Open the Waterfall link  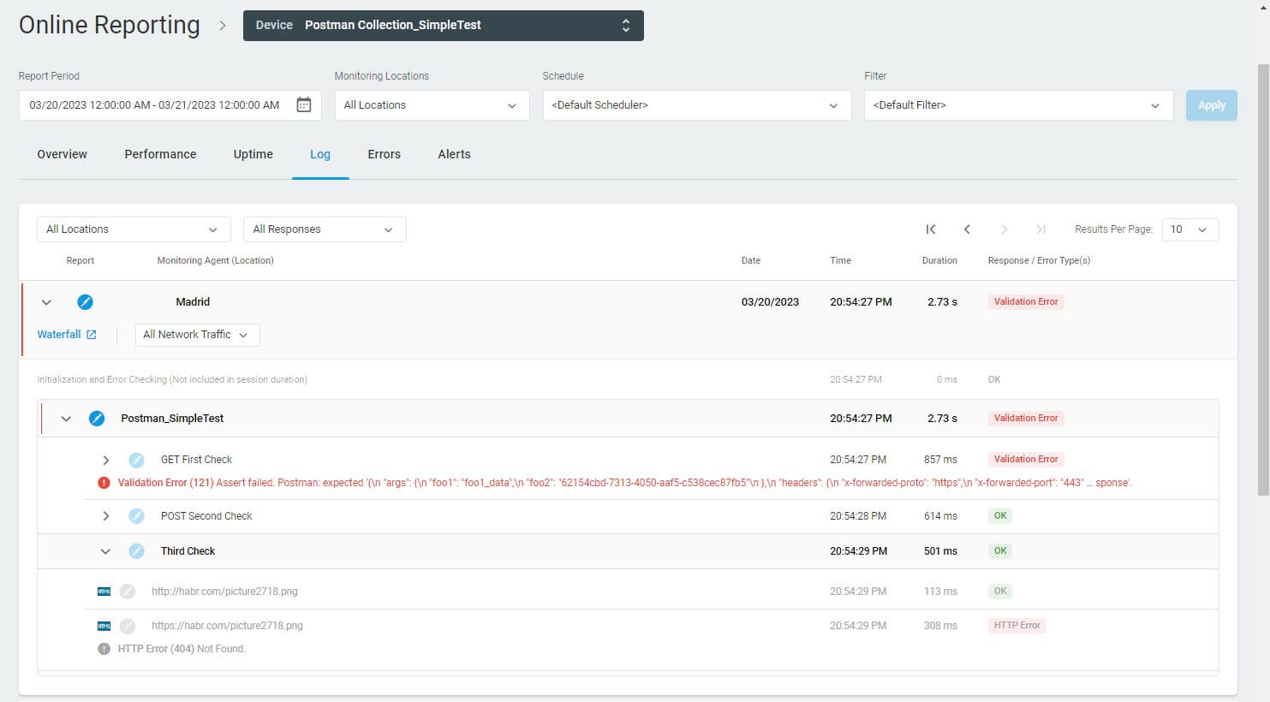[60, 334]
